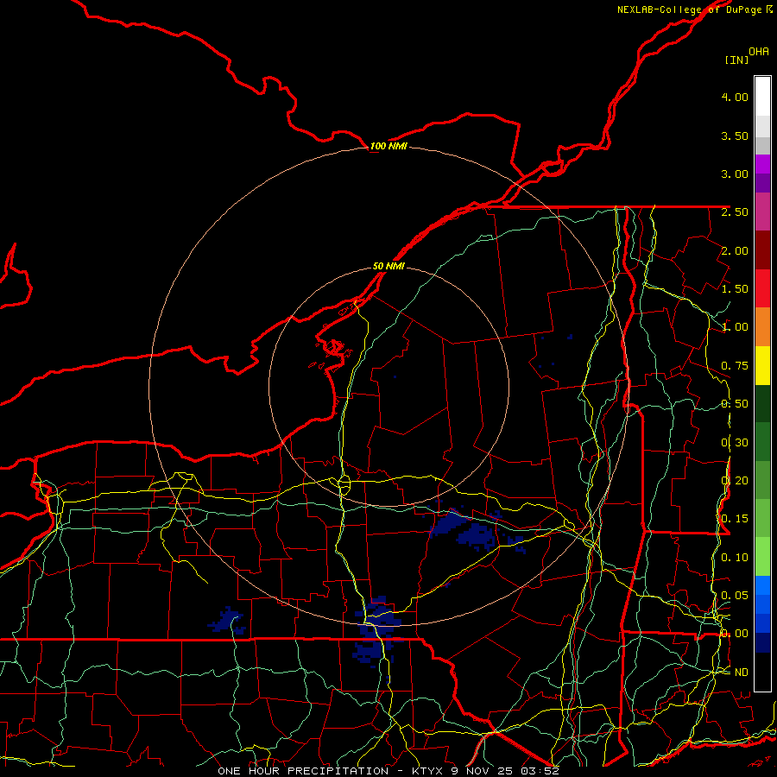Click the bright red legend swatch
The height and width of the screenshot is (777, 777).
762,288
